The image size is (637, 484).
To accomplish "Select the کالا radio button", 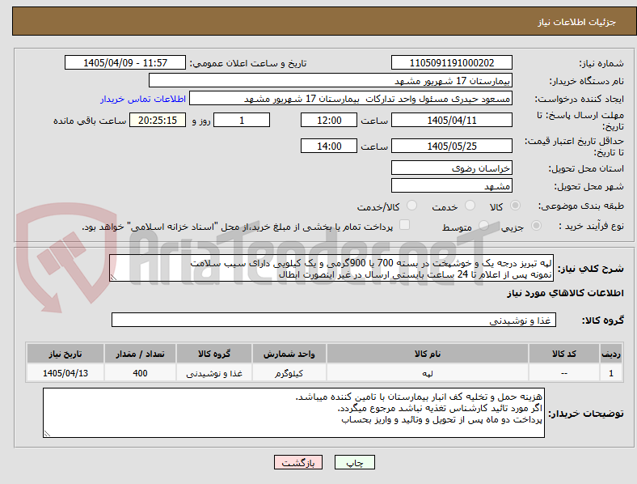I will (515, 206).
